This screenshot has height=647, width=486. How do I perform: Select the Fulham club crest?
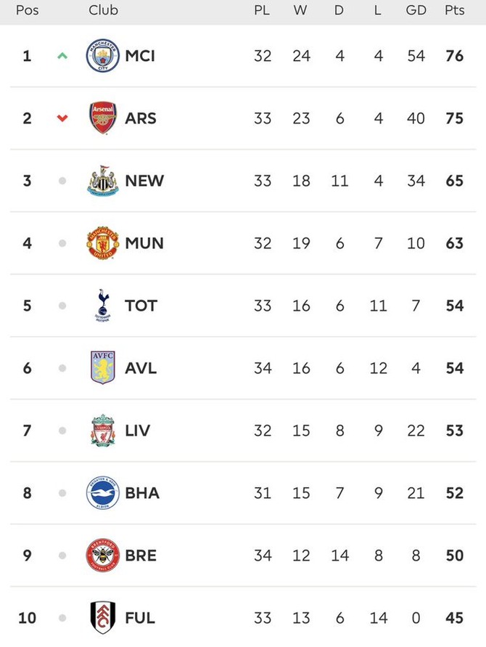coord(103,617)
